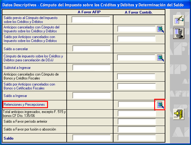This screenshot has width=191, height=145.
Task: Click the exit door icon
Action: [x=179, y=114]
